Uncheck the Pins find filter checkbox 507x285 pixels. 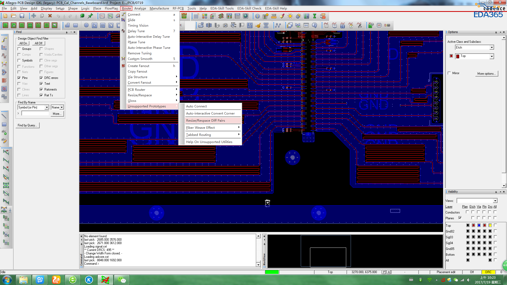19,78
